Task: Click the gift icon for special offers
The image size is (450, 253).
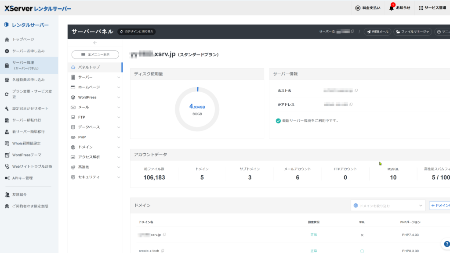Action: point(7,80)
